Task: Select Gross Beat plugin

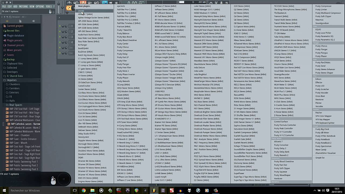Action: coord(320,96)
